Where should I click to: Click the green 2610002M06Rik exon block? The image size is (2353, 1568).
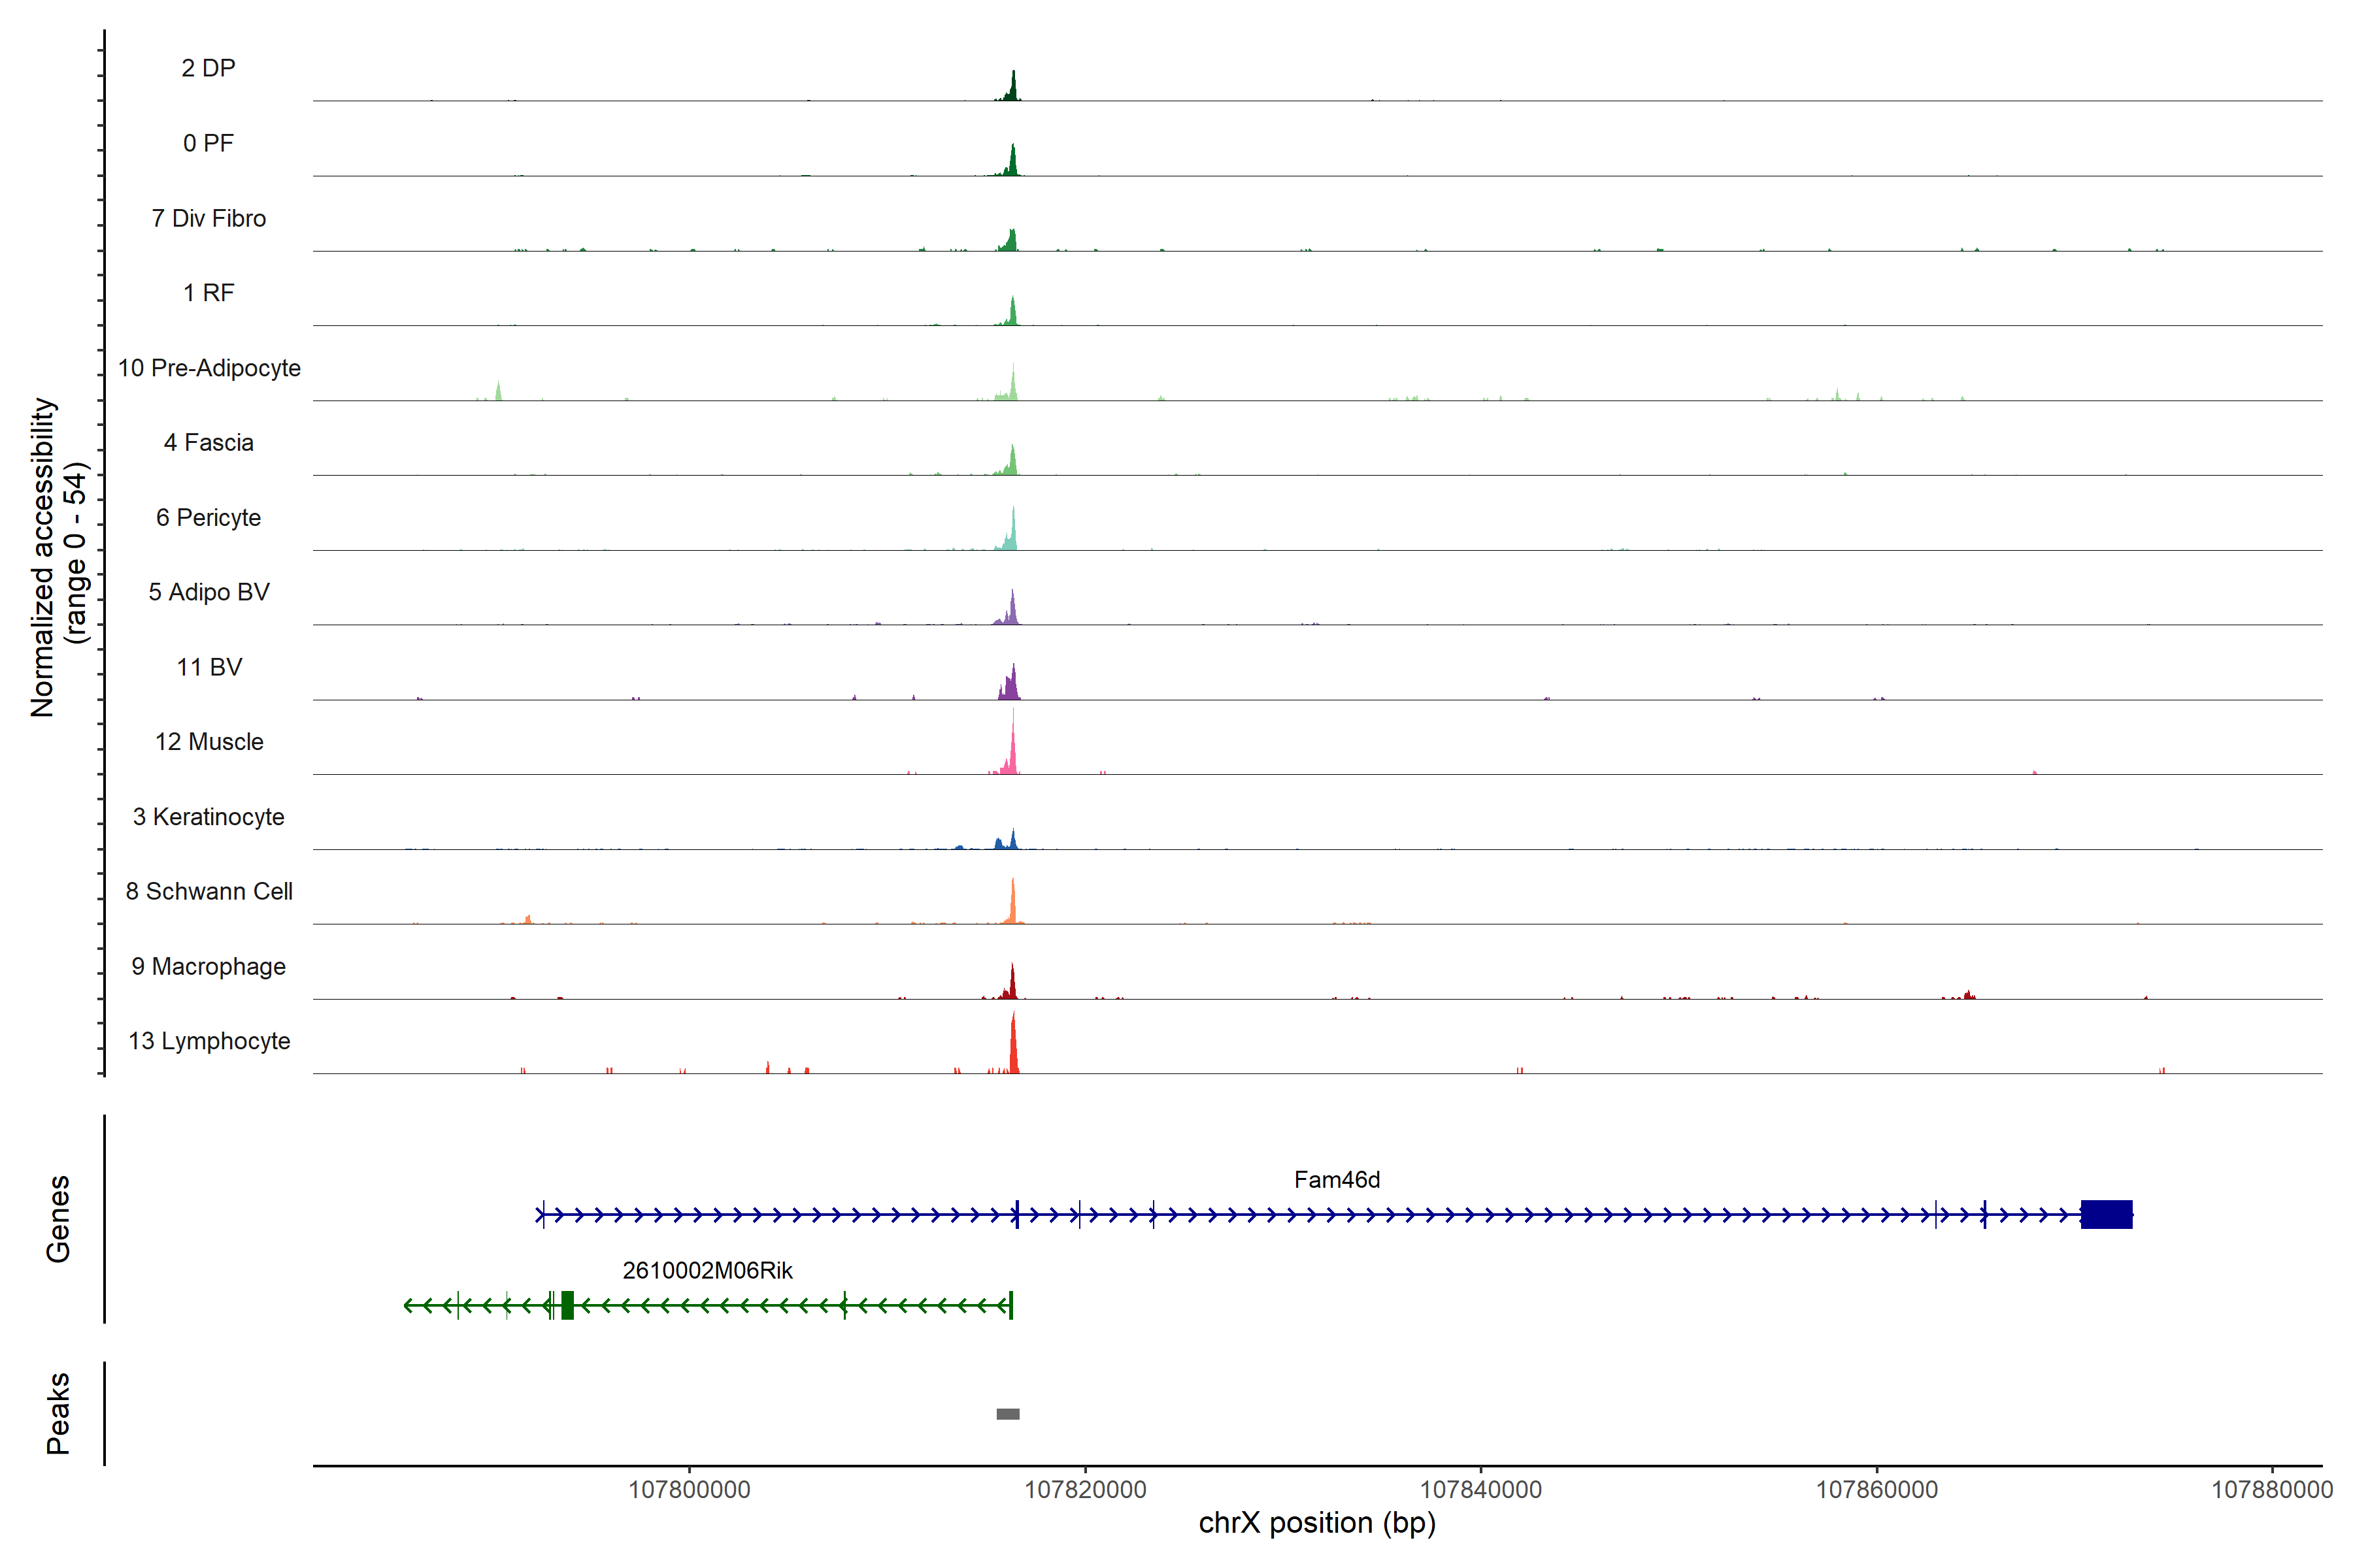(567, 1305)
